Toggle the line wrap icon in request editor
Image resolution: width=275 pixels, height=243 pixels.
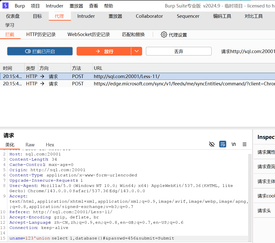point(222,144)
